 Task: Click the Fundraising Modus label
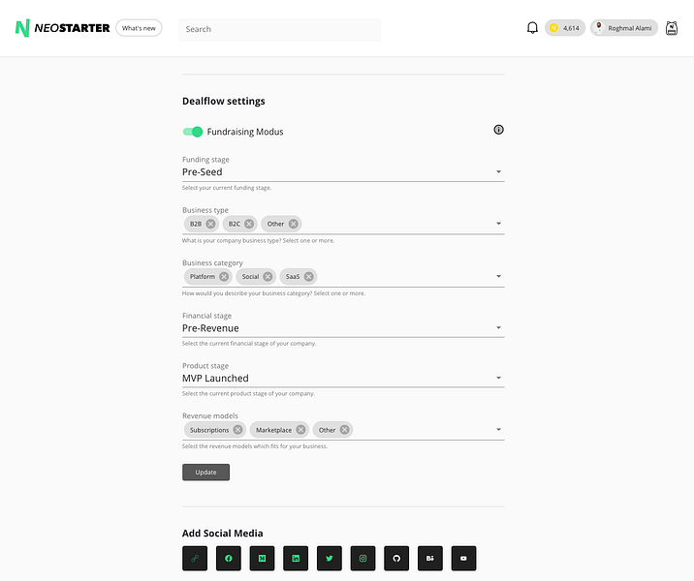point(245,132)
